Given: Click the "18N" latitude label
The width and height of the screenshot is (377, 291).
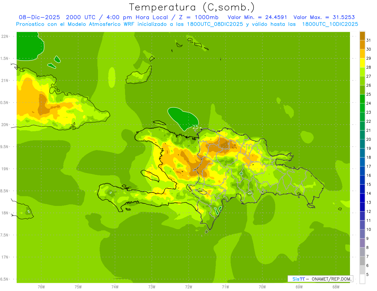Looking at the screenshot, I should pos(5,213).
